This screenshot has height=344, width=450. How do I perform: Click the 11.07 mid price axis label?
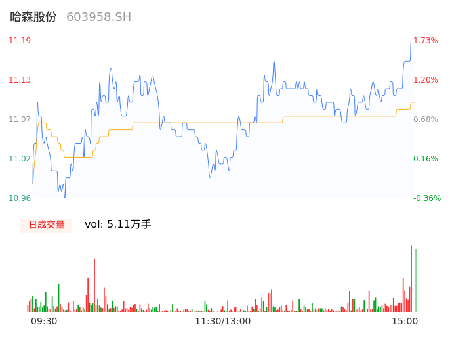20,119
